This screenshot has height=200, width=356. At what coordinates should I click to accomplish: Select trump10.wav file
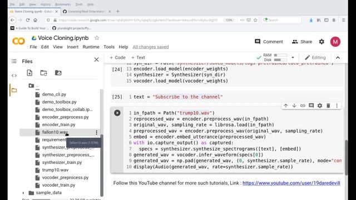55,170
